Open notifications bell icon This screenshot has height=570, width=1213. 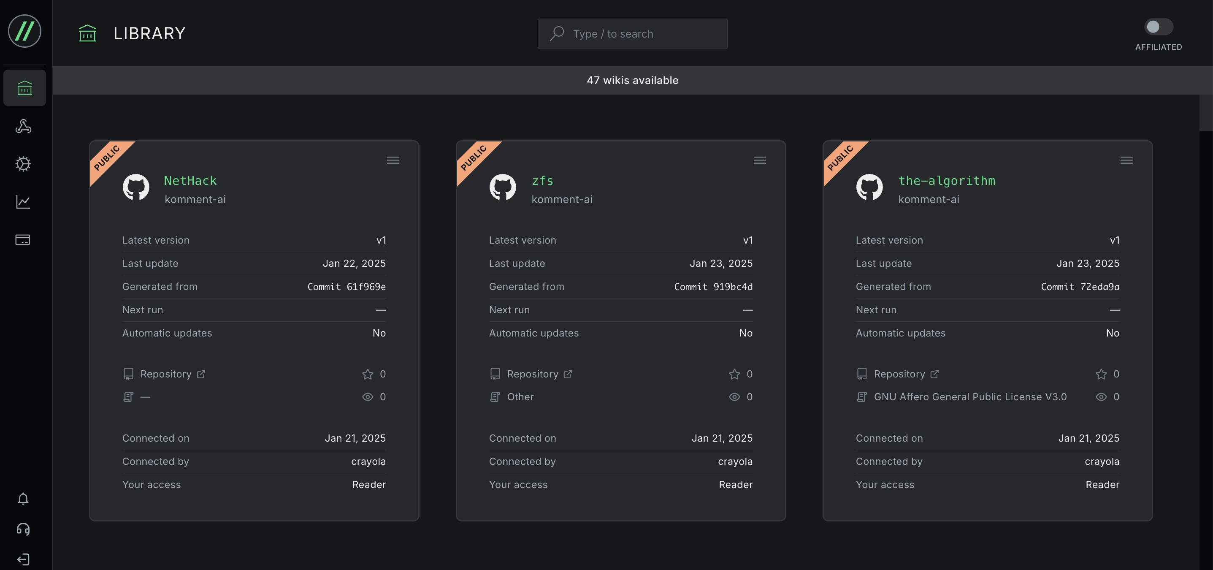tap(23, 498)
